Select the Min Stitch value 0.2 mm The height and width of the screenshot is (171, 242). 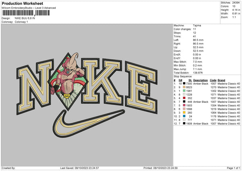click(x=198, y=65)
